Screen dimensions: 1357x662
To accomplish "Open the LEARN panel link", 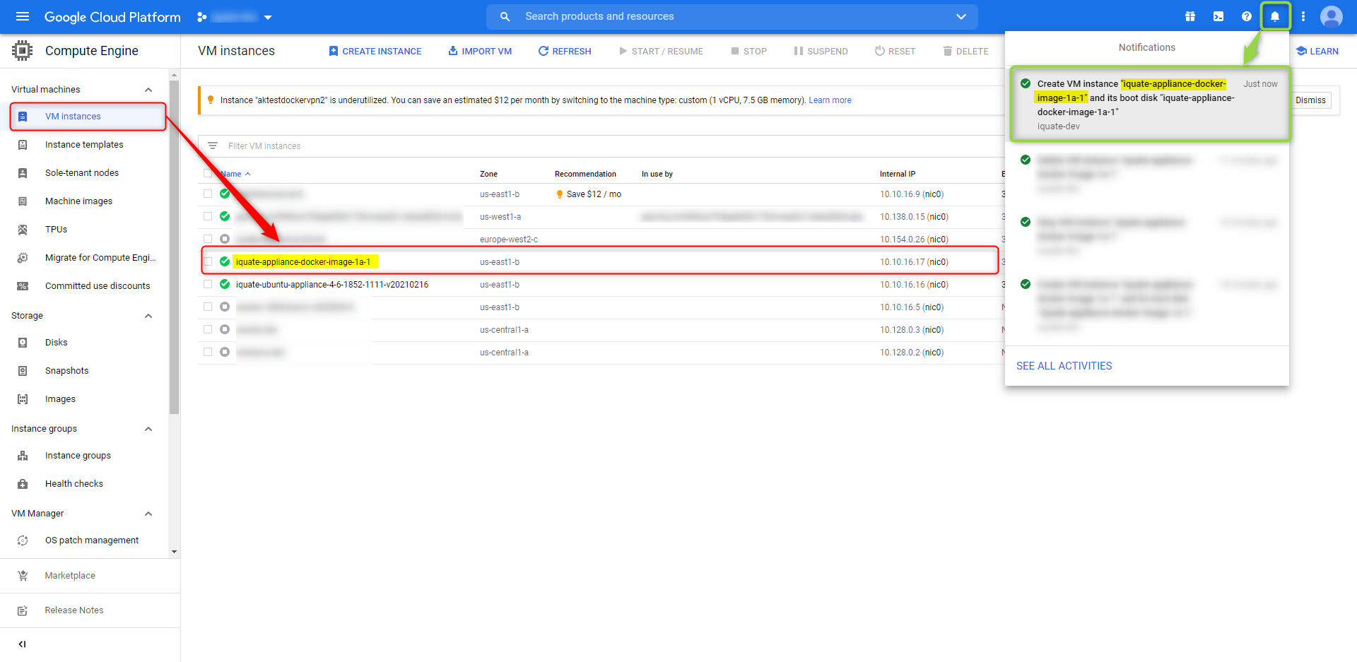I will 1317,51.
